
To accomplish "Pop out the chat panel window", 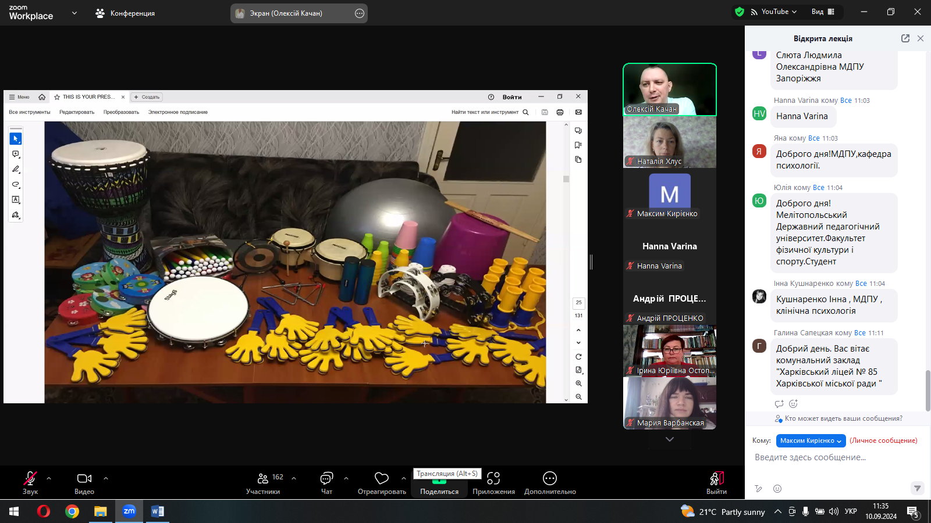I will (905, 38).
